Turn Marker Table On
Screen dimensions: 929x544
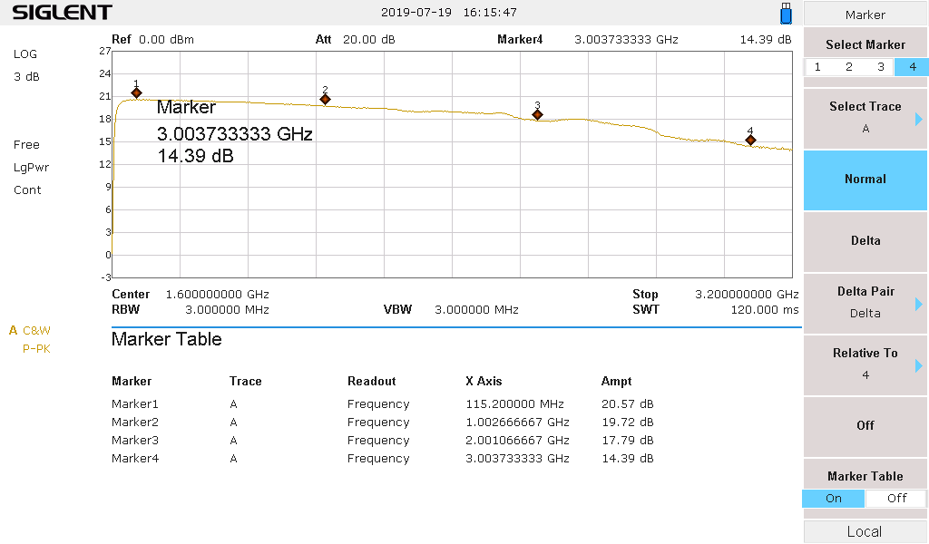click(833, 499)
